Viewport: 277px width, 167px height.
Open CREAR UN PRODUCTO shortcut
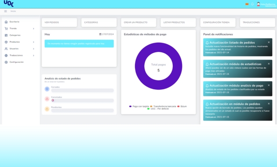138,22
